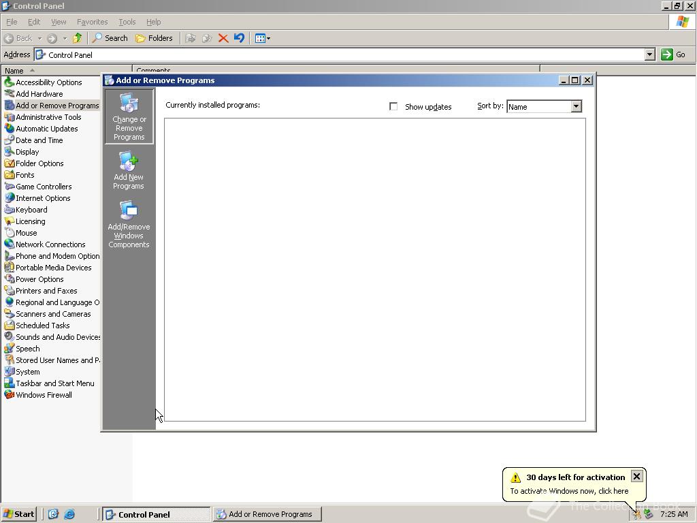Select Power Options
697x523 pixels.
(34, 279)
